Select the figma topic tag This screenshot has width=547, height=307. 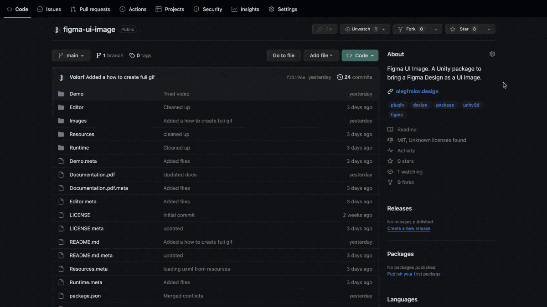tap(397, 115)
